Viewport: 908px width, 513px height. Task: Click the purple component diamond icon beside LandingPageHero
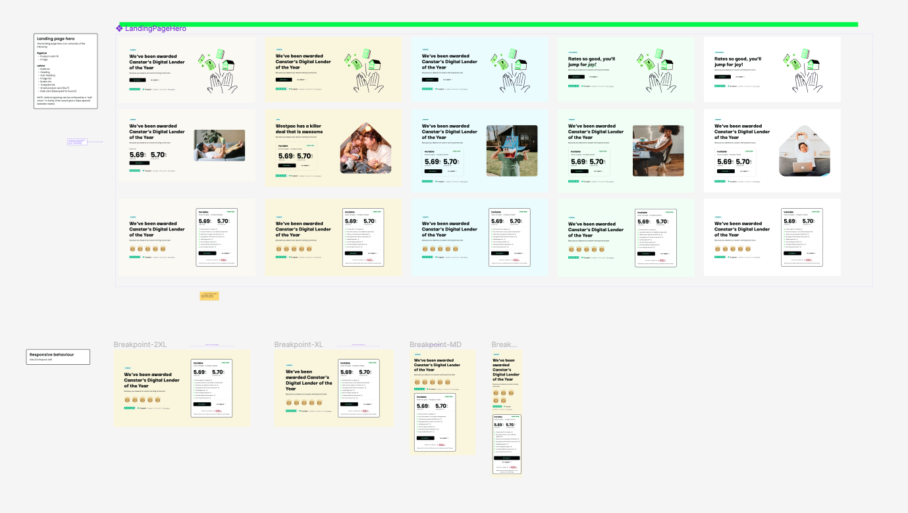click(119, 28)
